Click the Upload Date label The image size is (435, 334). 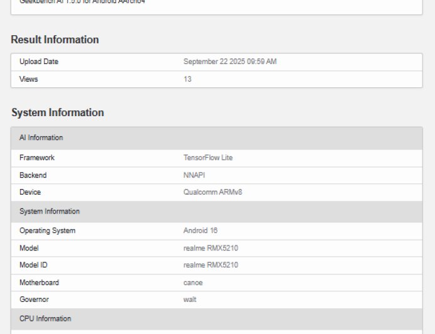(39, 62)
